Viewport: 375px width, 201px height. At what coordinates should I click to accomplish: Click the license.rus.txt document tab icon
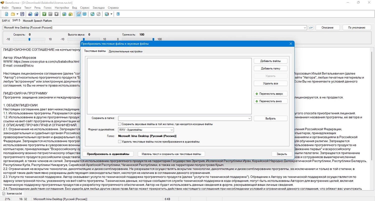coord(4,194)
